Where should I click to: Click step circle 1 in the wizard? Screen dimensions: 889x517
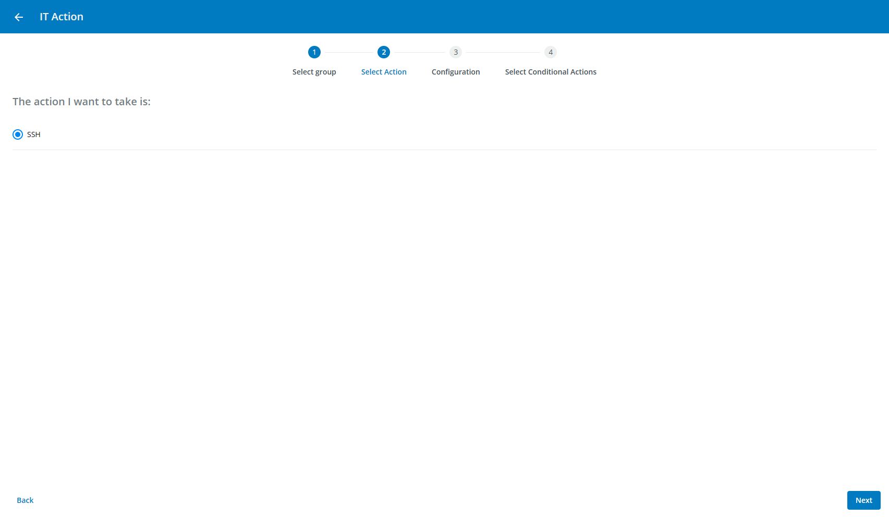click(314, 52)
